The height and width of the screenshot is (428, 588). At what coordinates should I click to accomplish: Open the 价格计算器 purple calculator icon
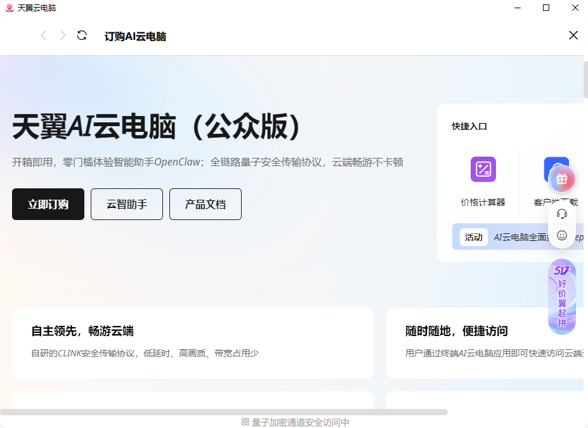[483, 169]
